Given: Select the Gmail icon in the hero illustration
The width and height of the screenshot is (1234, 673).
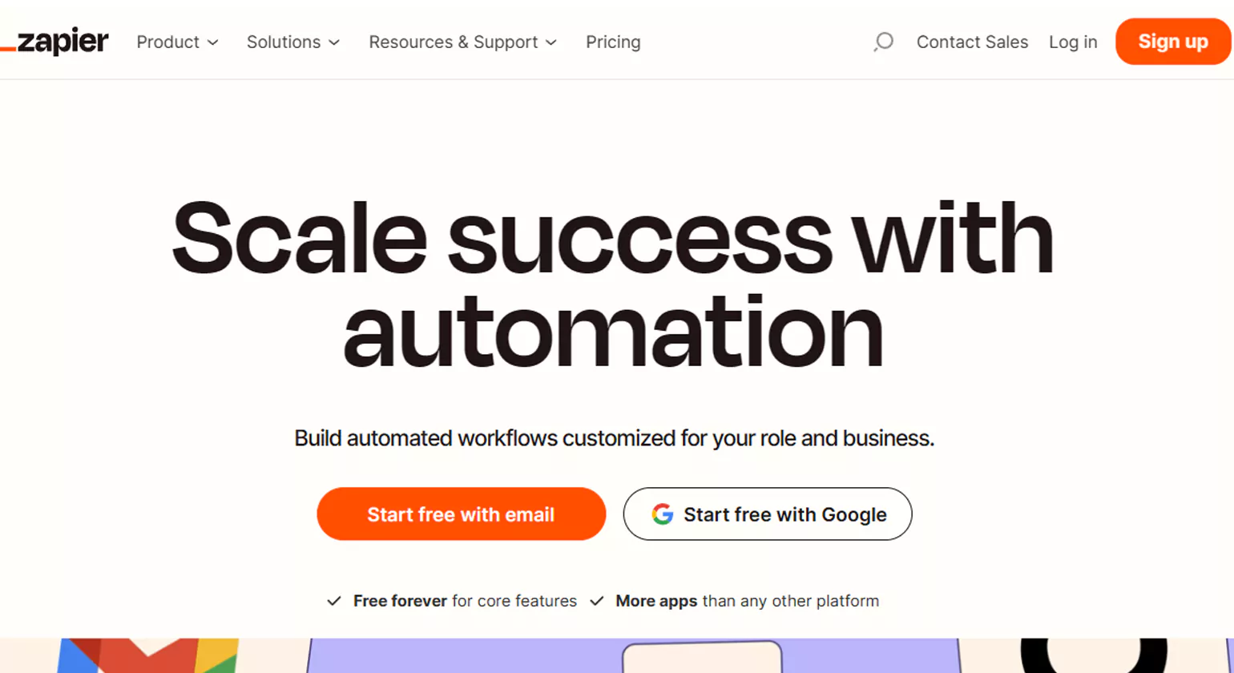Looking at the screenshot, I should (148, 657).
